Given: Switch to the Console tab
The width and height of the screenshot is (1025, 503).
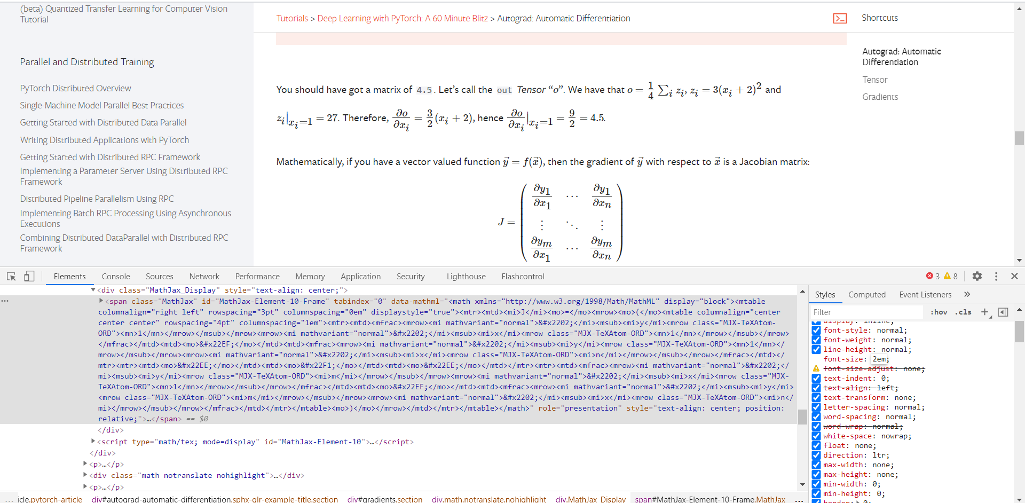Looking at the screenshot, I should (116, 276).
